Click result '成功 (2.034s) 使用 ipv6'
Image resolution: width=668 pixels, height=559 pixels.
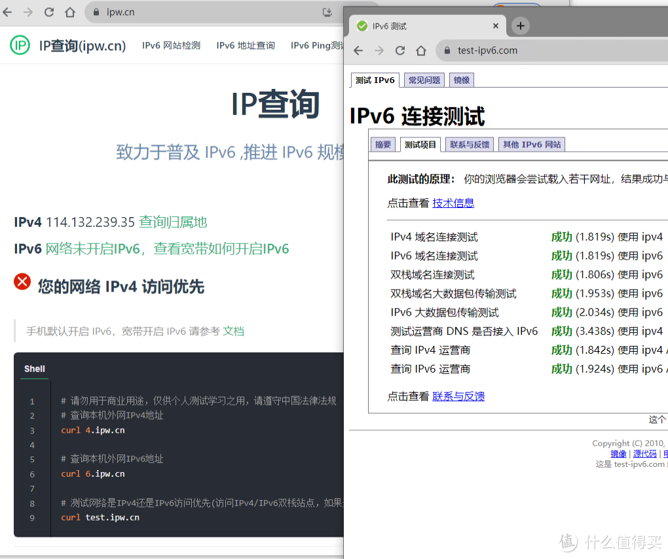(607, 313)
